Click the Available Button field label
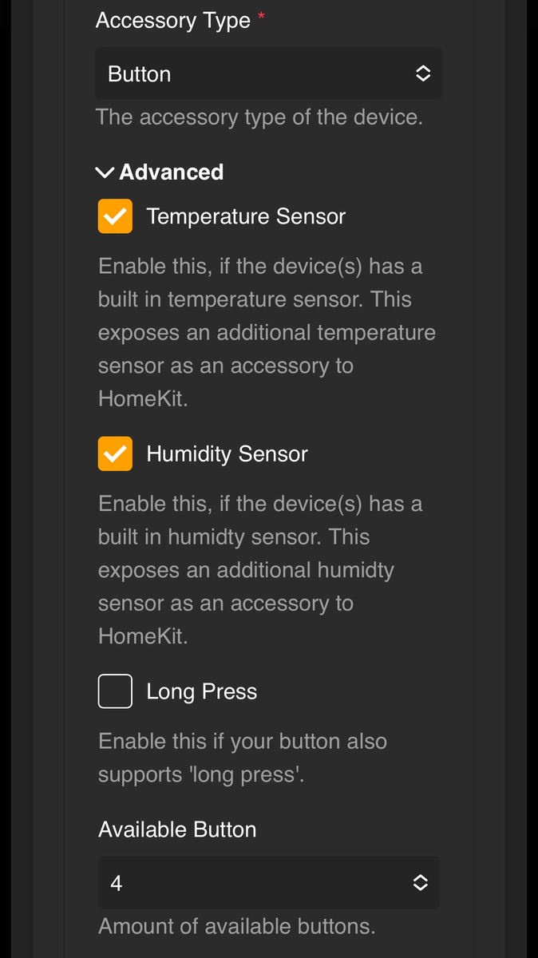 click(177, 829)
